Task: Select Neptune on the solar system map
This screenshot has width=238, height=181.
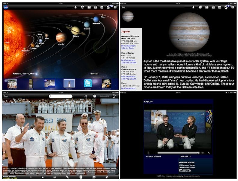Action: coord(96,19)
